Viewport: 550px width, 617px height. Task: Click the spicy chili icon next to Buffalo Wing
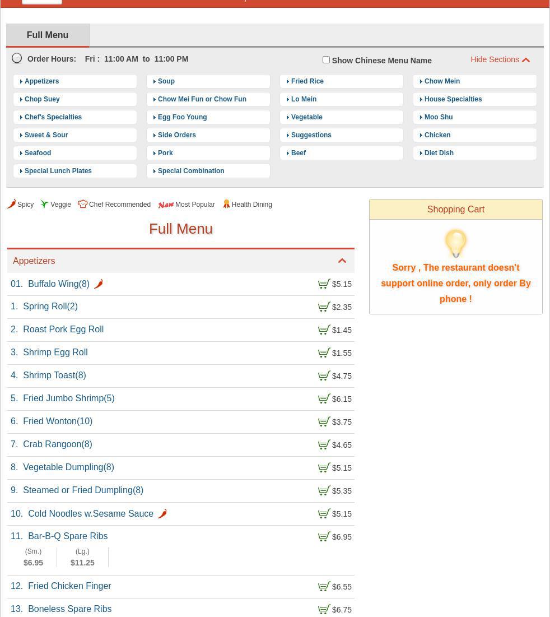(x=99, y=284)
